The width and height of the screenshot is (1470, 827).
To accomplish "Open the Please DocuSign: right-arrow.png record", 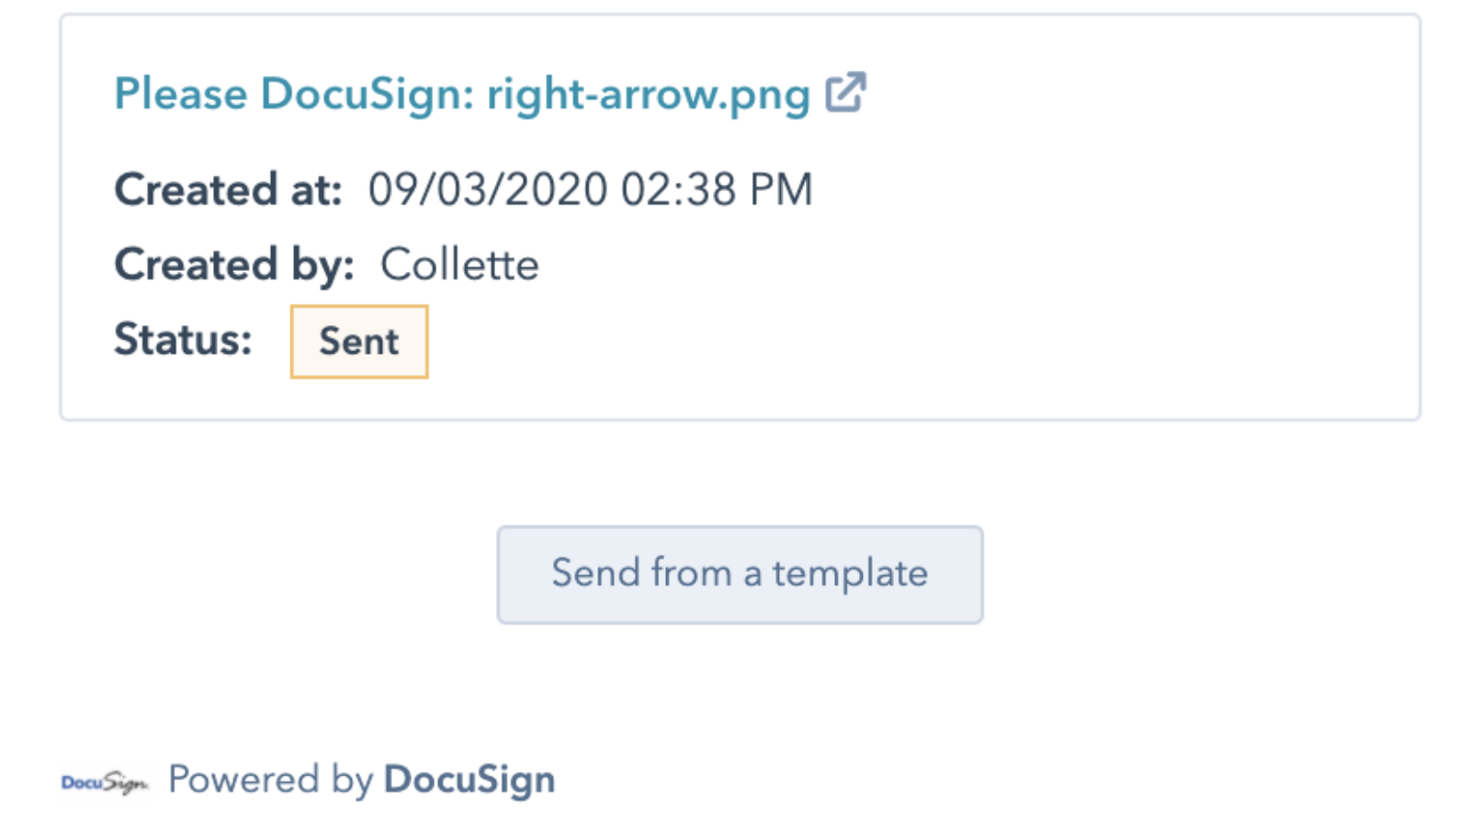I will (x=459, y=92).
